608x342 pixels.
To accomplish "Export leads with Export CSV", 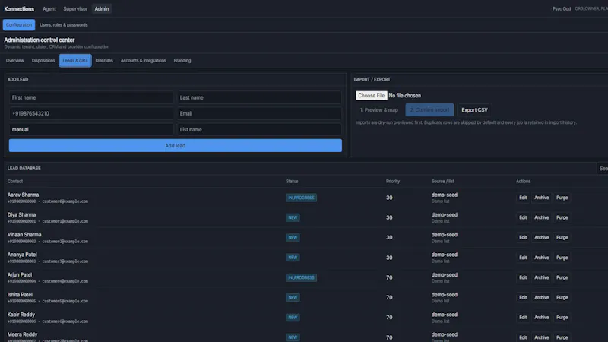I will pyautogui.click(x=474, y=110).
